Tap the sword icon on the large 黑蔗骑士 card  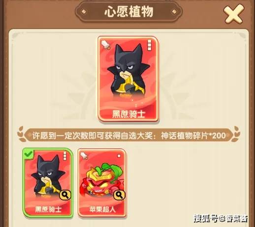pos(106,45)
